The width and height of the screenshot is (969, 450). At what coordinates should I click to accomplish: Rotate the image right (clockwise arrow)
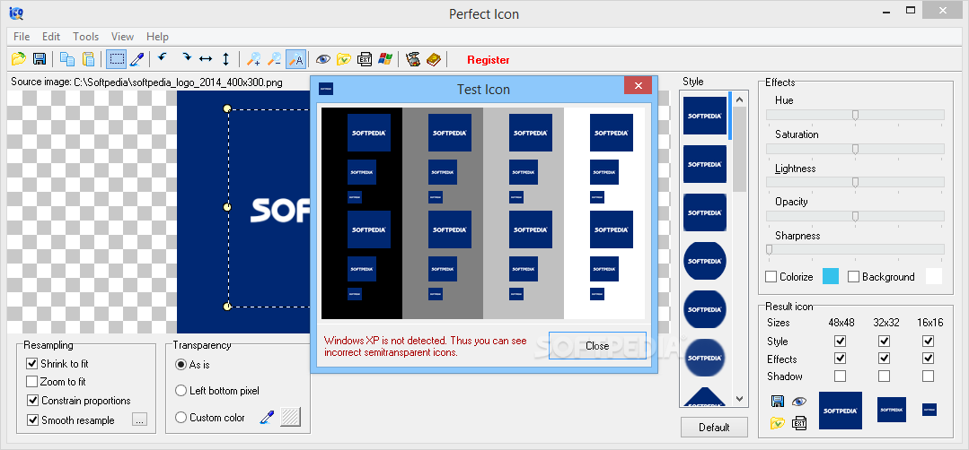point(185,58)
